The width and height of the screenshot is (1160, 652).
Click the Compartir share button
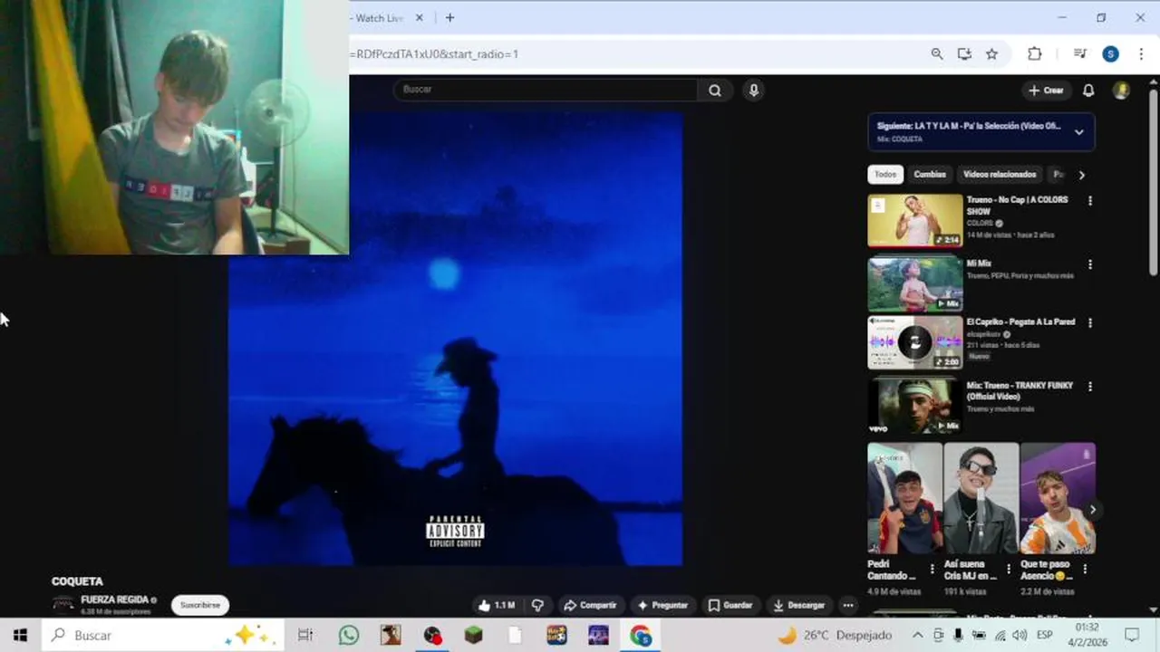coord(590,605)
